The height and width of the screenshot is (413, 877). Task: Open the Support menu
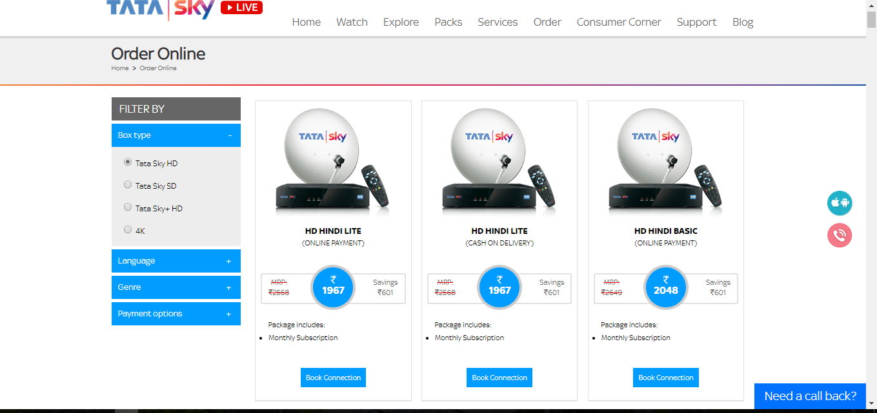(696, 22)
